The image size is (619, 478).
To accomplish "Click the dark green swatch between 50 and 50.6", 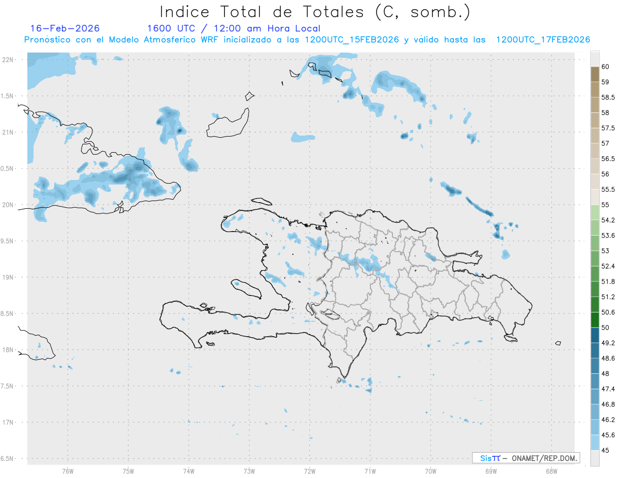I will pyautogui.click(x=595, y=320).
